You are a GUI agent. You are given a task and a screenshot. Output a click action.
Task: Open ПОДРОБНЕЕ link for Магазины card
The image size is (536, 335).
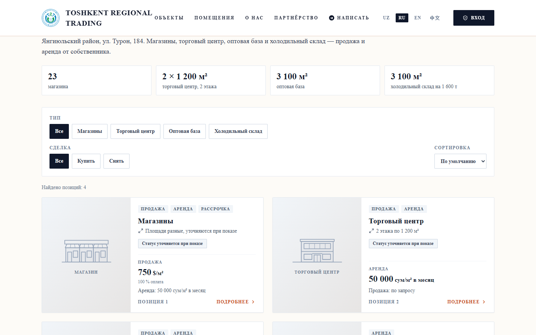236,302
